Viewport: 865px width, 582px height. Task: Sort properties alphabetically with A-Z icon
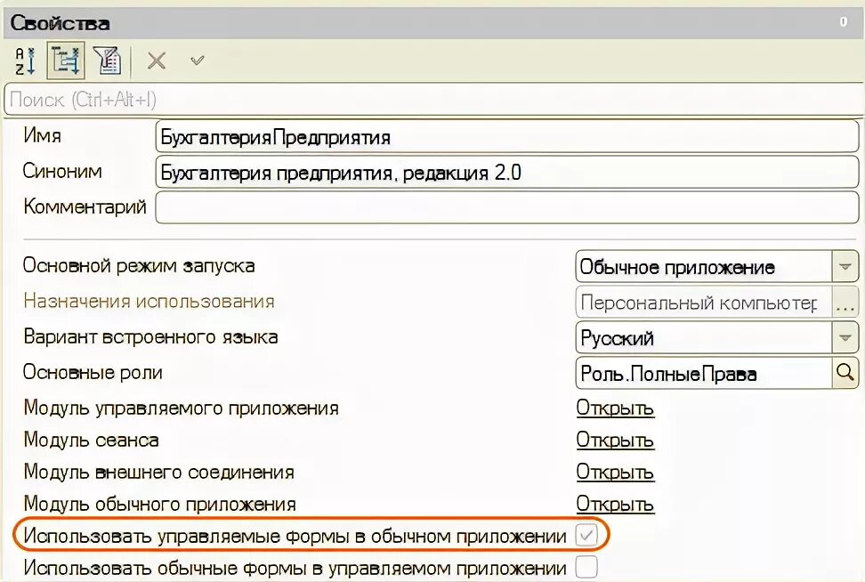(26, 61)
